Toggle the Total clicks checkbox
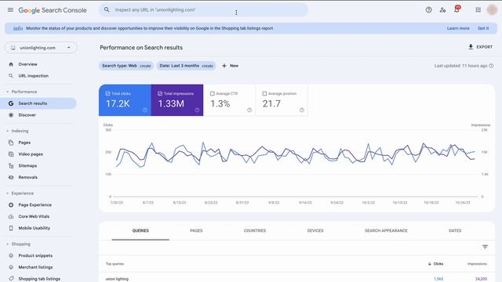This screenshot has height=282, width=502. (107, 94)
